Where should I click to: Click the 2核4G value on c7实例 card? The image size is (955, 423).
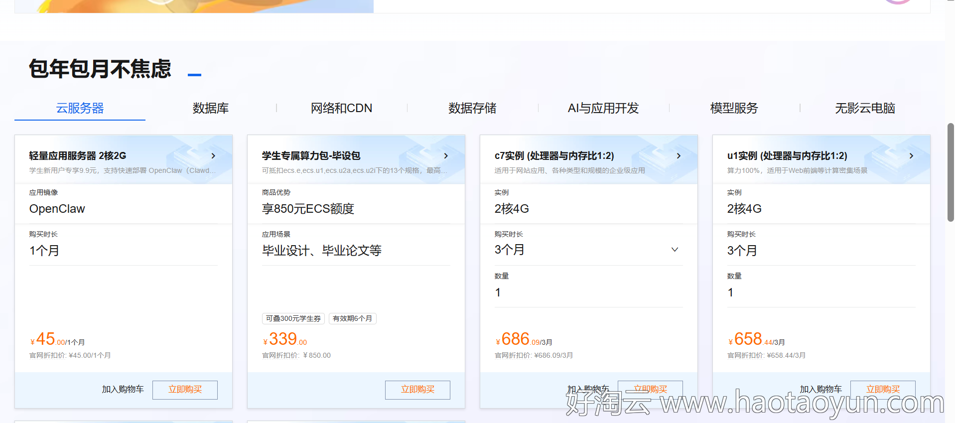[x=512, y=209]
